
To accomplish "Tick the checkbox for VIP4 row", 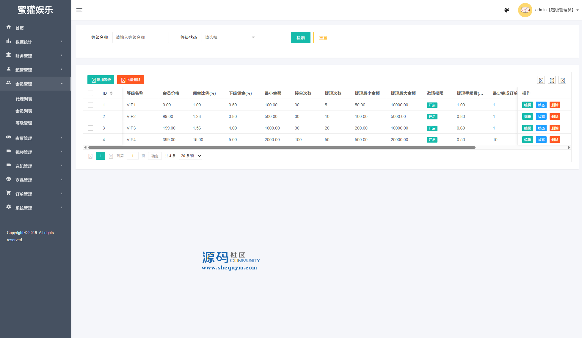I will pos(90,140).
